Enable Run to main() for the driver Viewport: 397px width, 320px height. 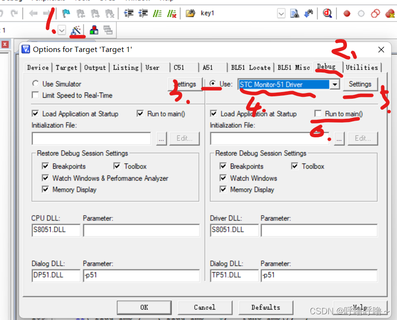[x=320, y=114]
